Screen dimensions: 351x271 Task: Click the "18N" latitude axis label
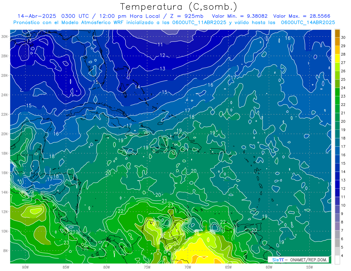click(5, 153)
